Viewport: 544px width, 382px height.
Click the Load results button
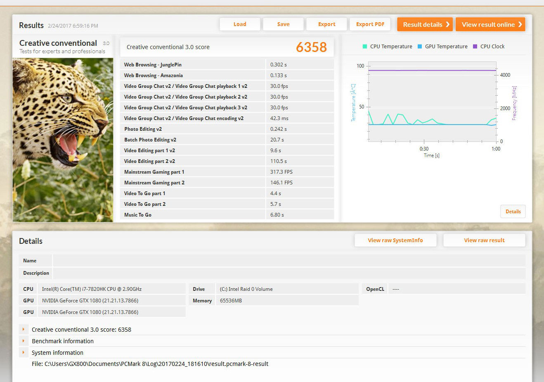[240, 24]
